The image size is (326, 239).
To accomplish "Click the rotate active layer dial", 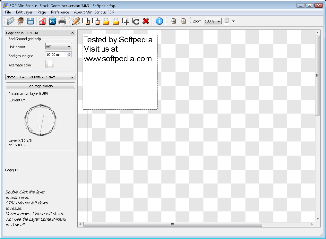I will coord(40,120).
